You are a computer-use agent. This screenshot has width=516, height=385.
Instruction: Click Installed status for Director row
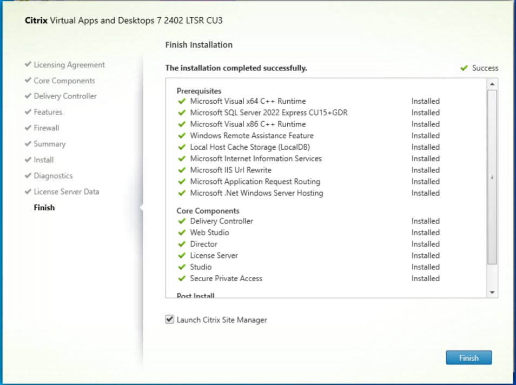[425, 244]
